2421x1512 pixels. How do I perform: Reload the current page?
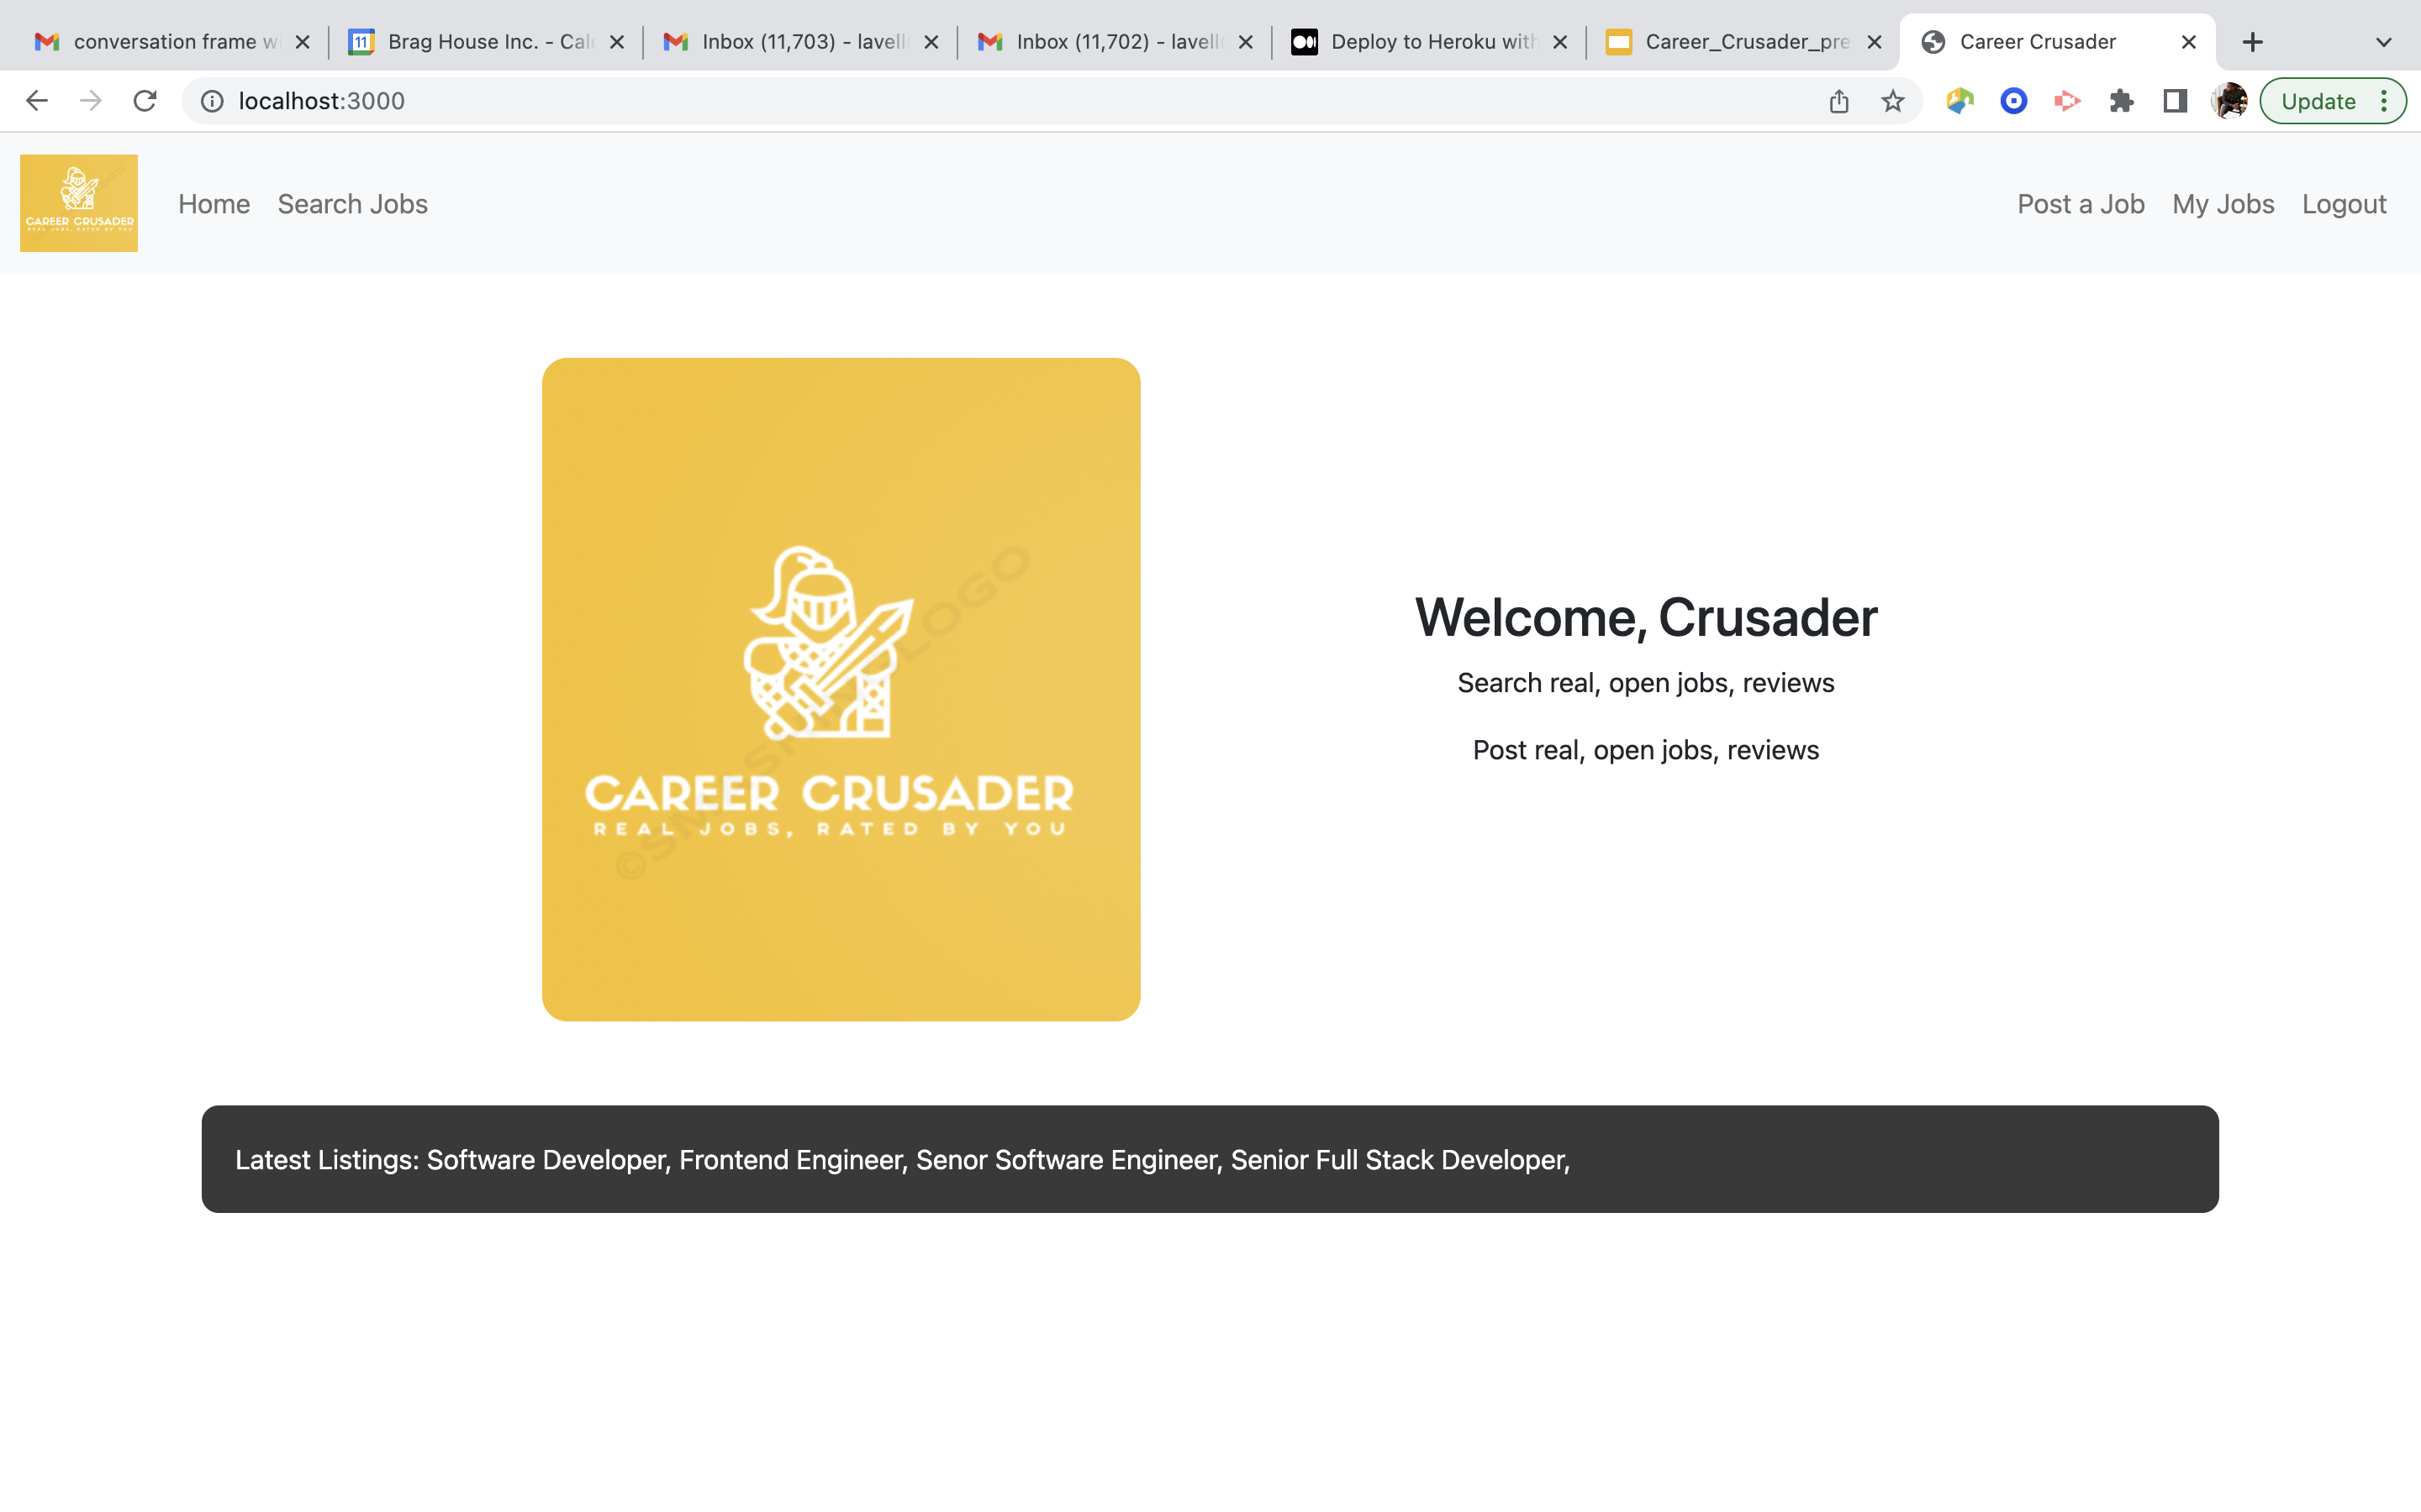145,100
